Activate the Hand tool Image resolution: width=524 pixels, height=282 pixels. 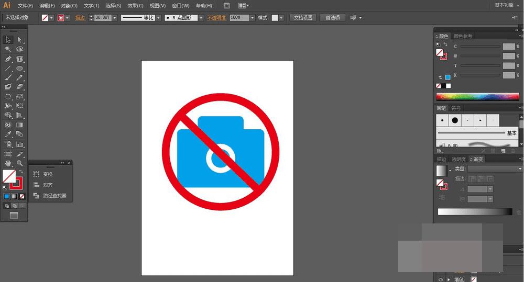point(8,163)
